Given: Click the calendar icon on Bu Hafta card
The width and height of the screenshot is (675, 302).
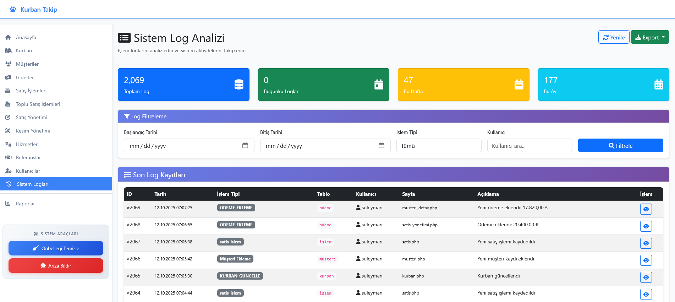Looking at the screenshot, I should click(519, 85).
